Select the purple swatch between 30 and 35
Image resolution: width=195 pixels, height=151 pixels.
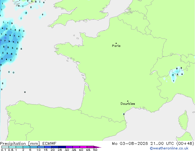(69, 147)
